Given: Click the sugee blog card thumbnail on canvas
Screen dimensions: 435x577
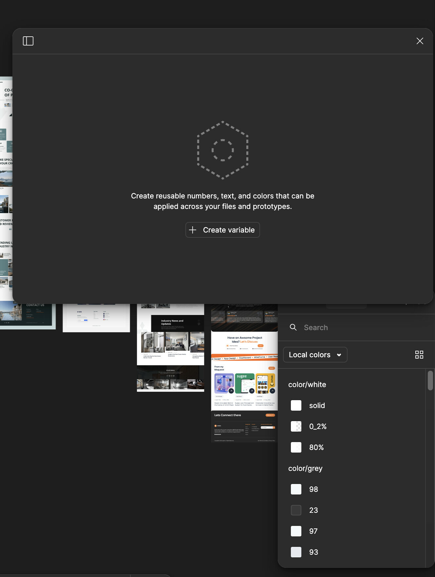Looking at the screenshot, I should click(245, 383).
